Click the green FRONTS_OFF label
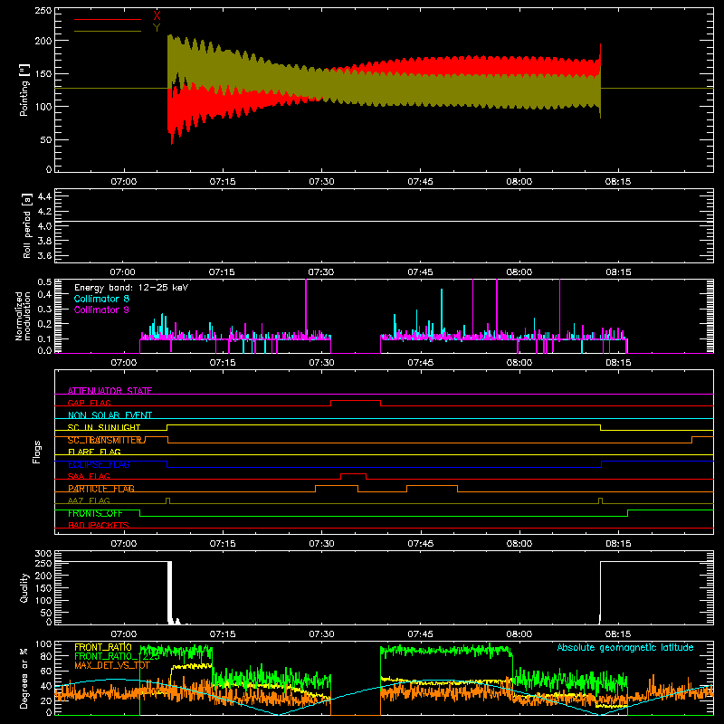The image size is (724, 724). coord(95,513)
